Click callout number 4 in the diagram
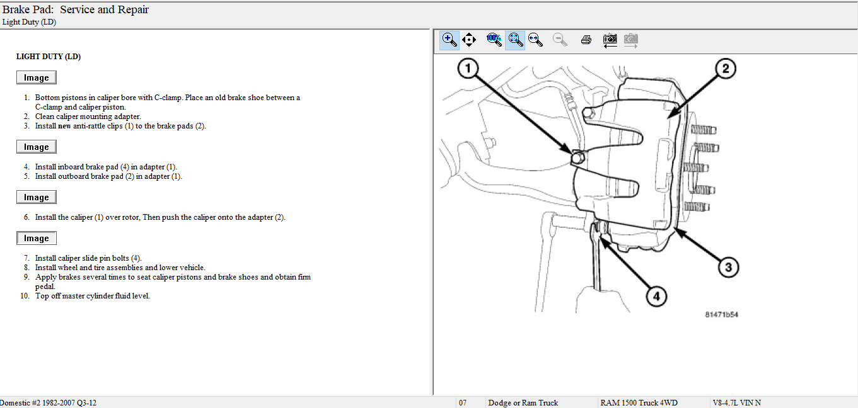Screen dimensions: 858x408 click(x=656, y=297)
